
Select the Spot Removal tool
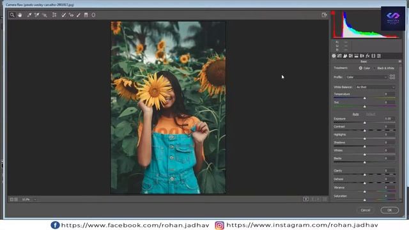point(63,15)
